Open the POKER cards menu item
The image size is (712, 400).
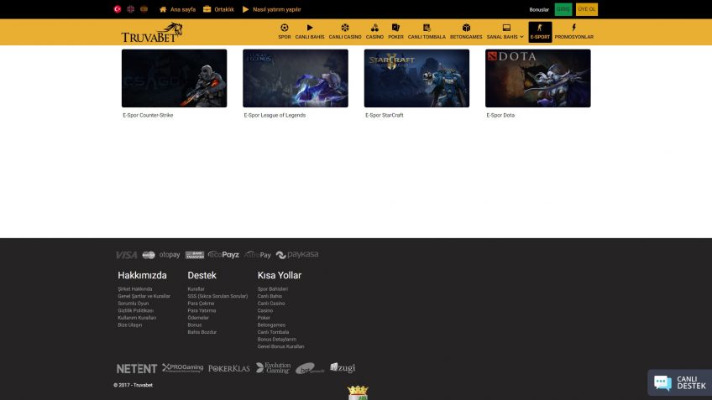click(x=395, y=32)
